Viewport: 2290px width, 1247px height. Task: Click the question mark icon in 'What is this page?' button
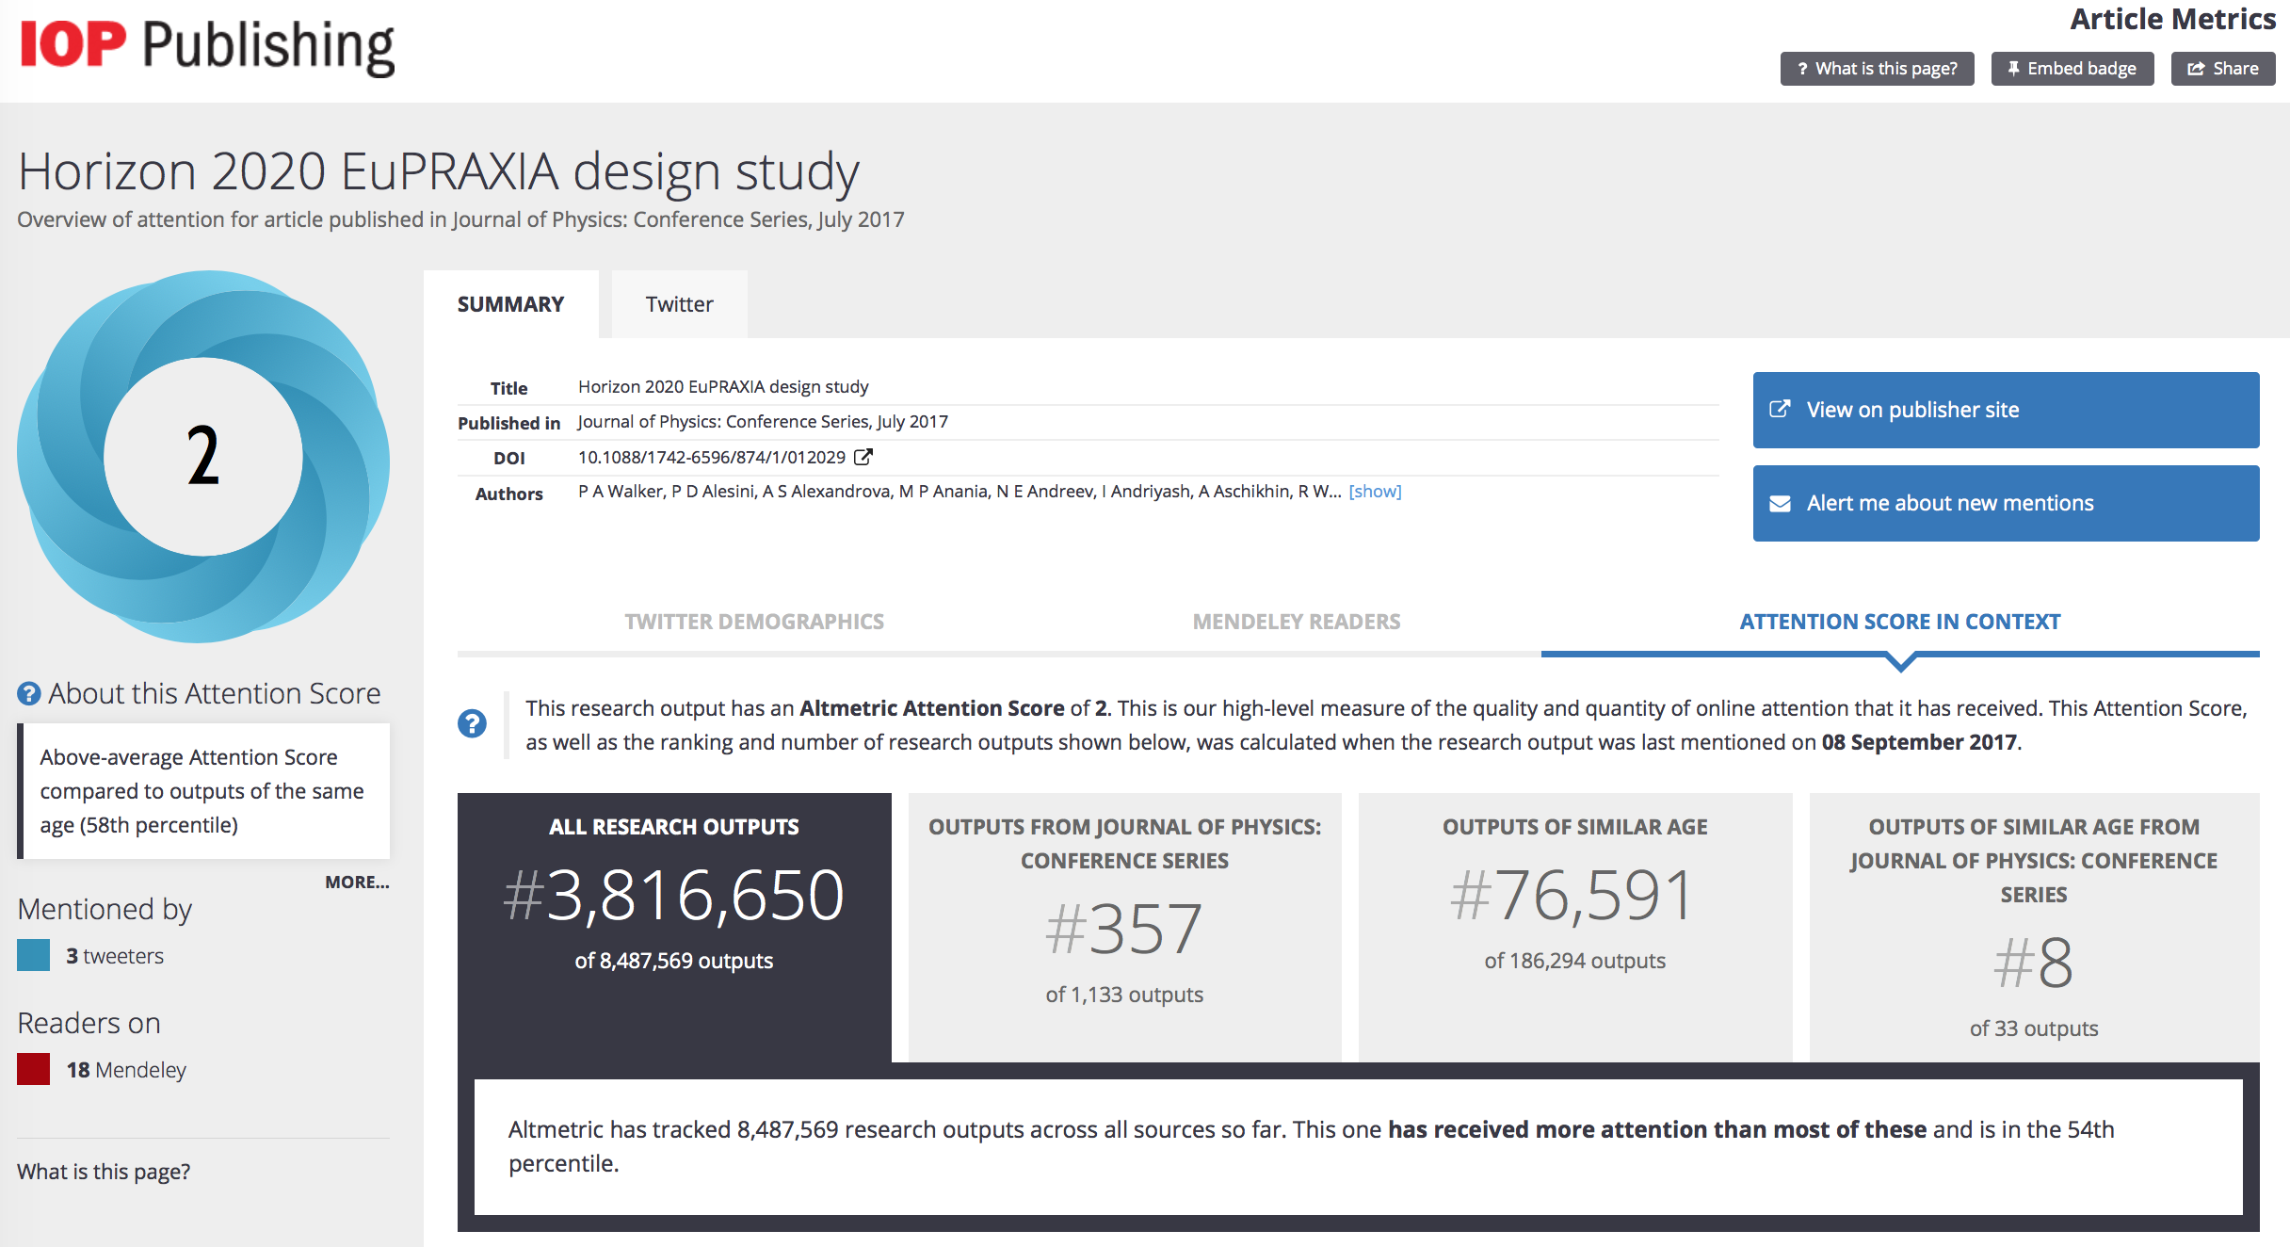tap(1802, 69)
